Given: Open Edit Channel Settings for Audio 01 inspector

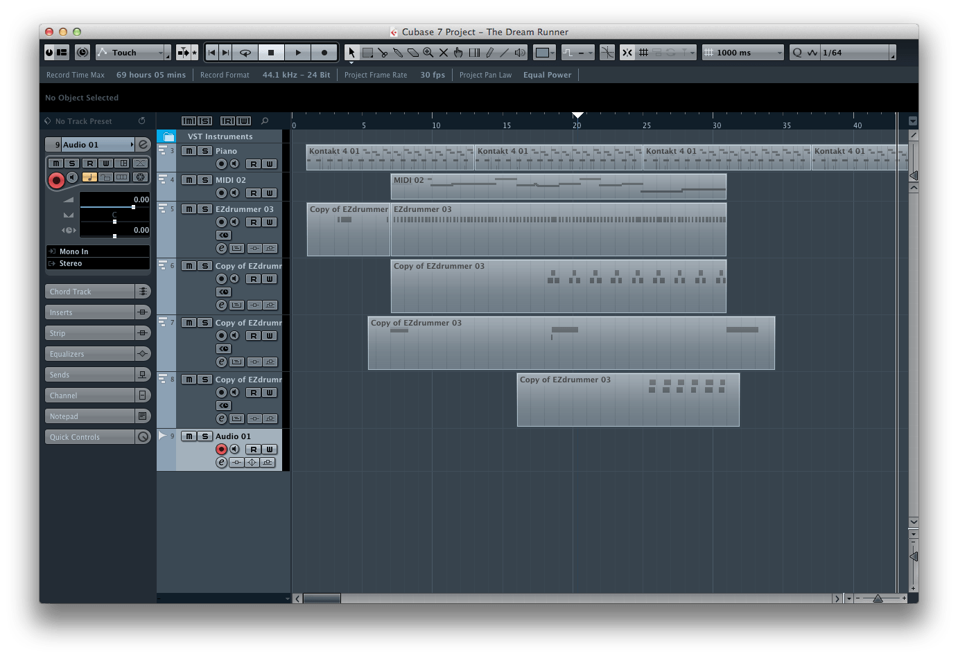Looking at the screenshot, I should click(143, 144).
